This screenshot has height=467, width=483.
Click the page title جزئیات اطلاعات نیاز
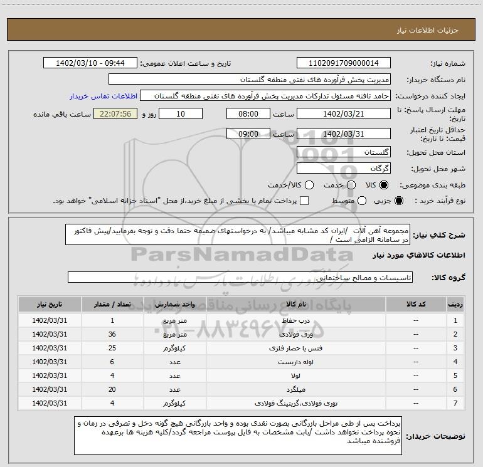click(x=427, y=30)
